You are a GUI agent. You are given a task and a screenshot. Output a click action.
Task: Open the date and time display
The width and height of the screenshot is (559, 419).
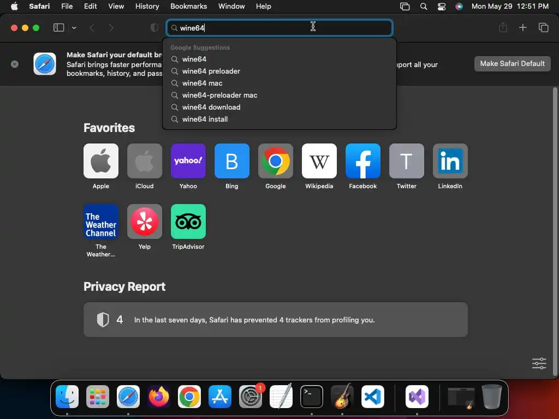pos(510,6)
